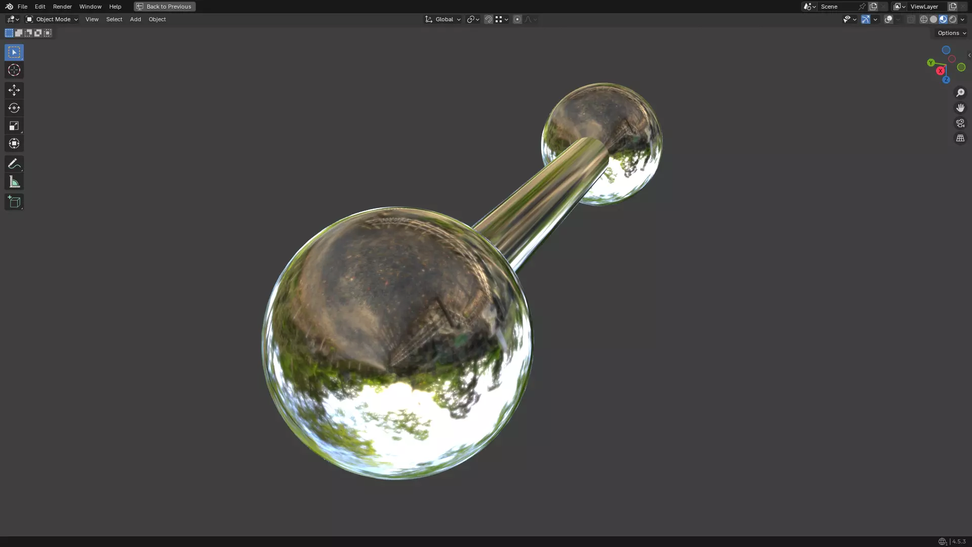Pin the Scene to workspace

coord(862,7)
